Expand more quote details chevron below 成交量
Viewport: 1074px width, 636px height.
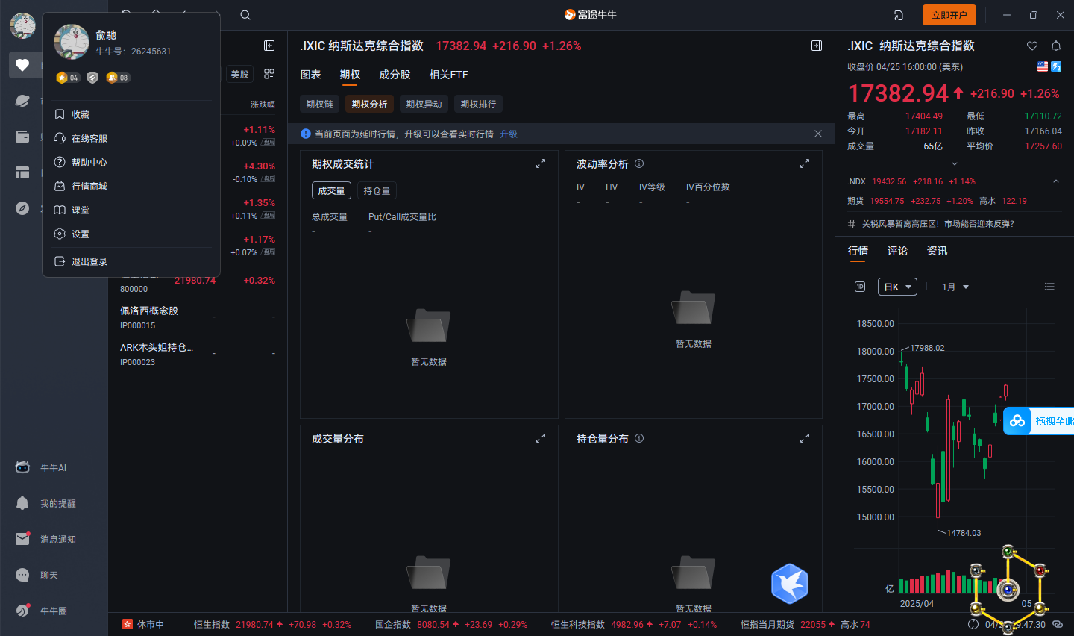(955, 163)
